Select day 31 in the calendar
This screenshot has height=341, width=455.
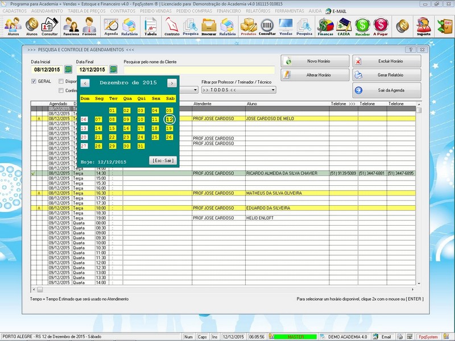(140, 146)
